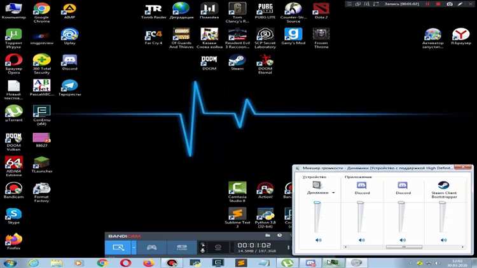Open the Steam desktop shortcut
The height and width of the screenshot is (268, 477).
click(237, 62)
